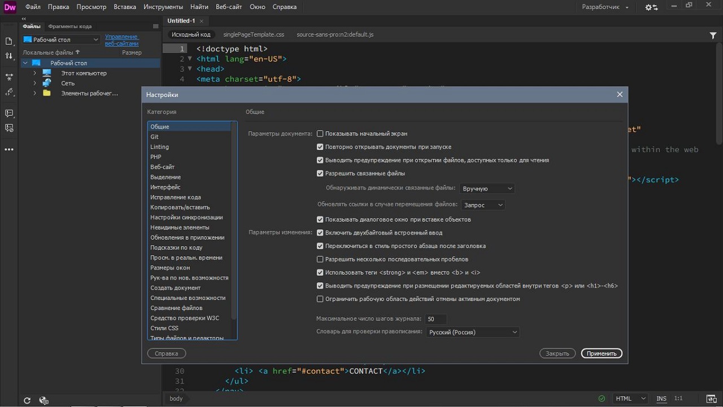This screenshot has width=723, height=407.
Task: Click the 'Управление веб-сайтами' link
Action: [x=121, y=40]
